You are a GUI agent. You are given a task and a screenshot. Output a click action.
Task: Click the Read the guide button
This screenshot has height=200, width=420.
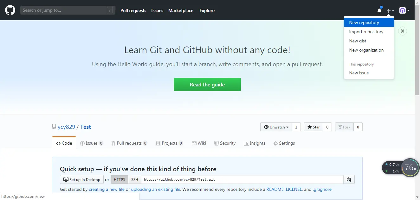click(207, 84)
